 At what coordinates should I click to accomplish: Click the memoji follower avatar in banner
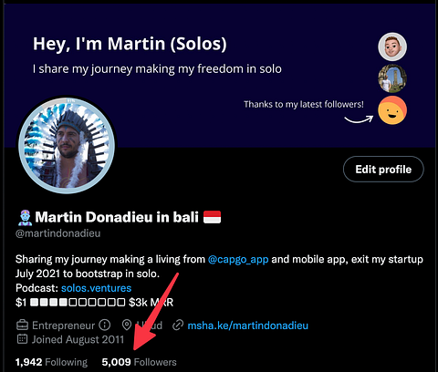392,46
